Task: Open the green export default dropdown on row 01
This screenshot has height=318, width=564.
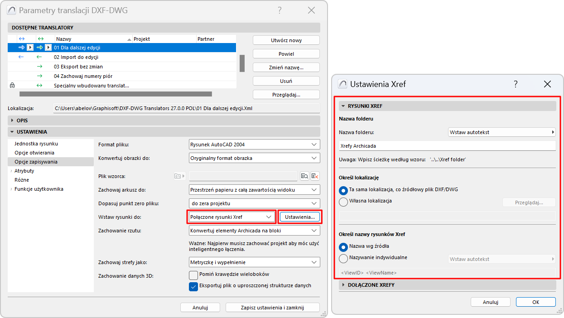Action: [x=48, y=47]
